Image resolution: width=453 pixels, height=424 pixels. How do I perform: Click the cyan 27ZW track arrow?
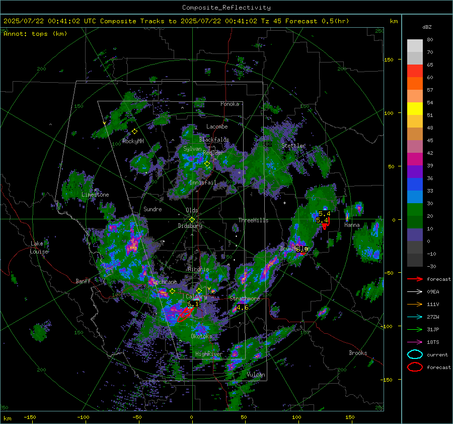[415, 317]
